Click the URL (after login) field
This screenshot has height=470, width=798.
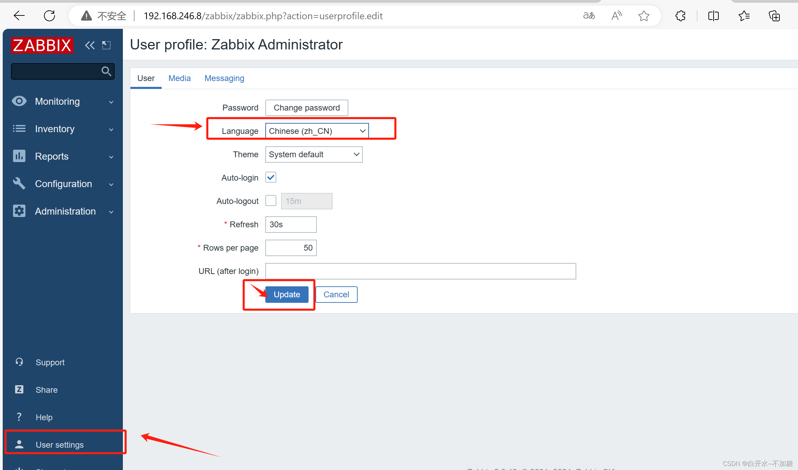click(x=421, y=271)
